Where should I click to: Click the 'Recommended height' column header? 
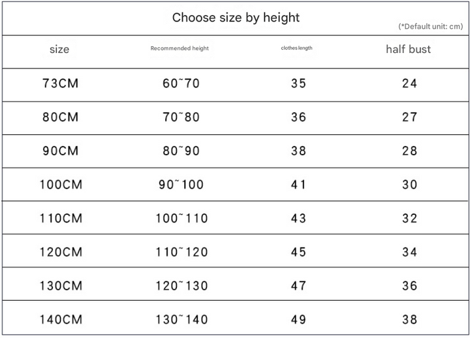point(180,48)
